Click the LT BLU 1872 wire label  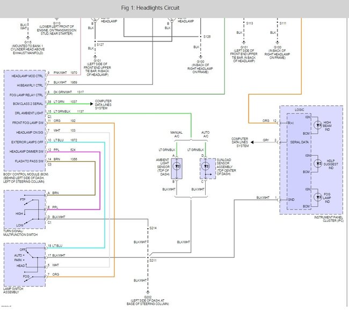click(x=66, y=140)
